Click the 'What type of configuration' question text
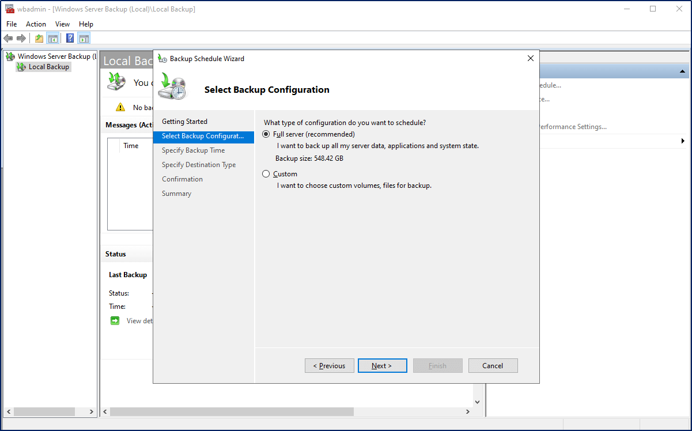 point(345,123)
